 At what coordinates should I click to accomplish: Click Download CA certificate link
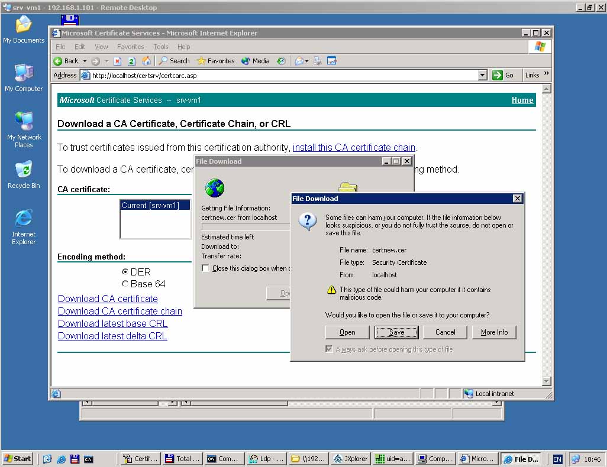pyautogui.click(x=108, y=299)
